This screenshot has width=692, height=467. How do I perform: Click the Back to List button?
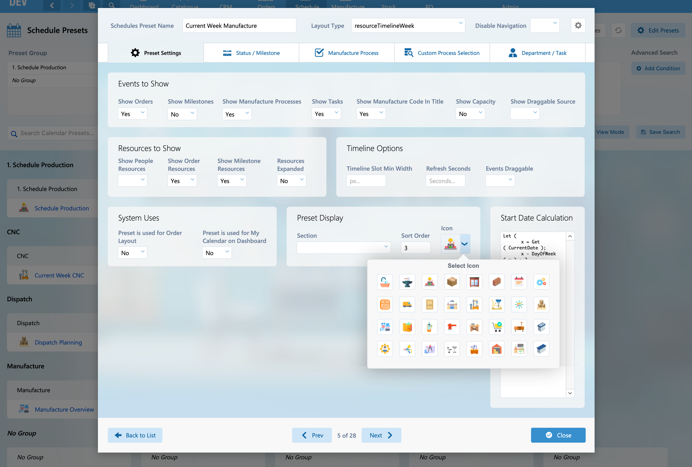coord(135,435)
